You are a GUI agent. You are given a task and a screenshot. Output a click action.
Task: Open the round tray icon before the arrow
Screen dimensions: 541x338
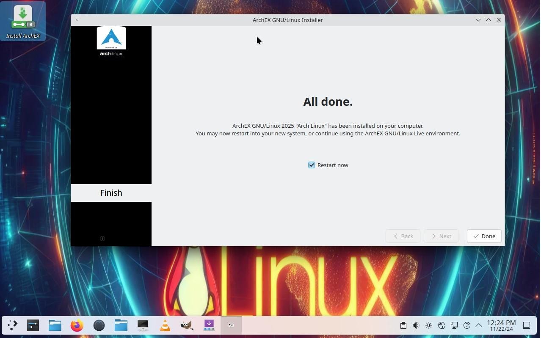(466, 325)
